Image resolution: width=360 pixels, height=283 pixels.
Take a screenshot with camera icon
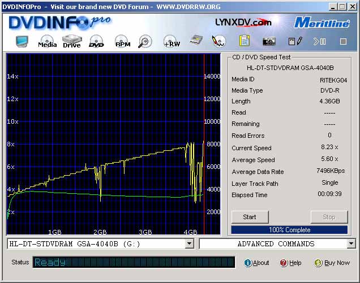269,41
